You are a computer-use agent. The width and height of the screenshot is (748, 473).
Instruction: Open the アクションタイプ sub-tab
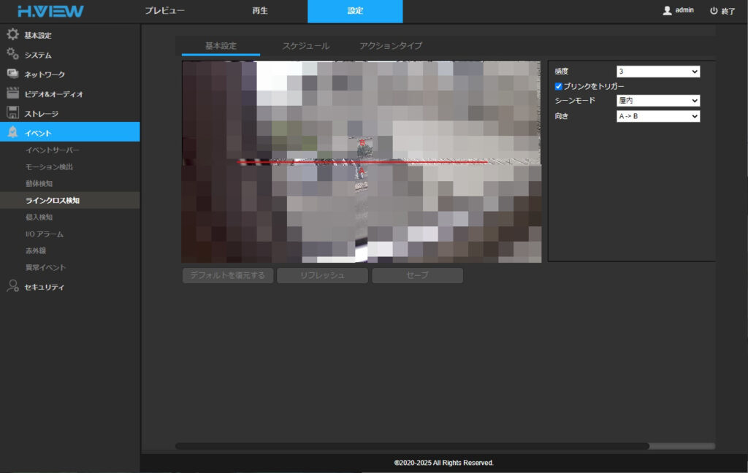(391, 46)
